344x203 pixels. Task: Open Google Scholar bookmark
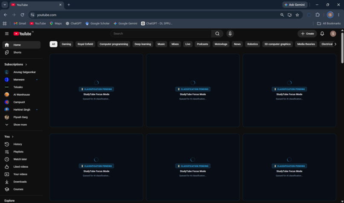[x=97, y=23]
